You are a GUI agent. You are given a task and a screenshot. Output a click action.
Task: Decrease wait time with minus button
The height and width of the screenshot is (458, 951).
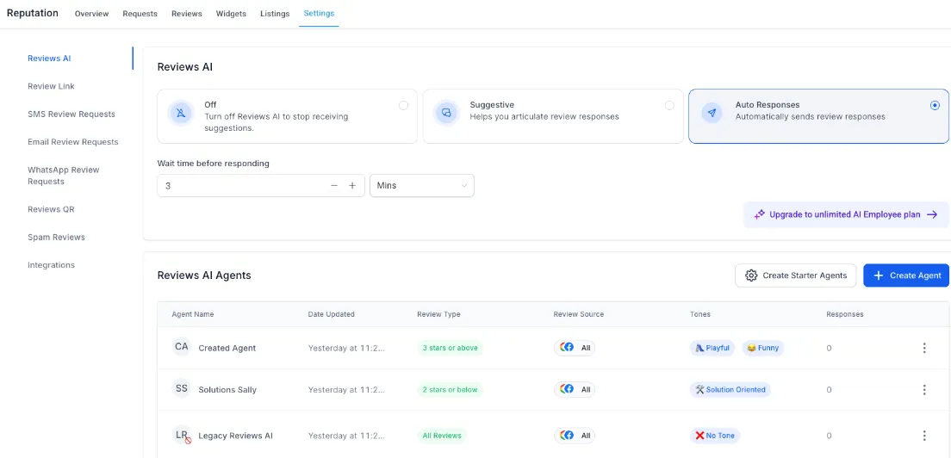[334, 185]
